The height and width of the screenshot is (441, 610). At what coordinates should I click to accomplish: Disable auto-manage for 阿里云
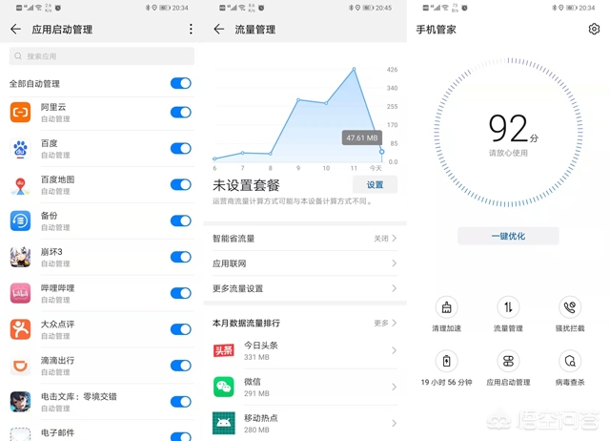(180, 113)
